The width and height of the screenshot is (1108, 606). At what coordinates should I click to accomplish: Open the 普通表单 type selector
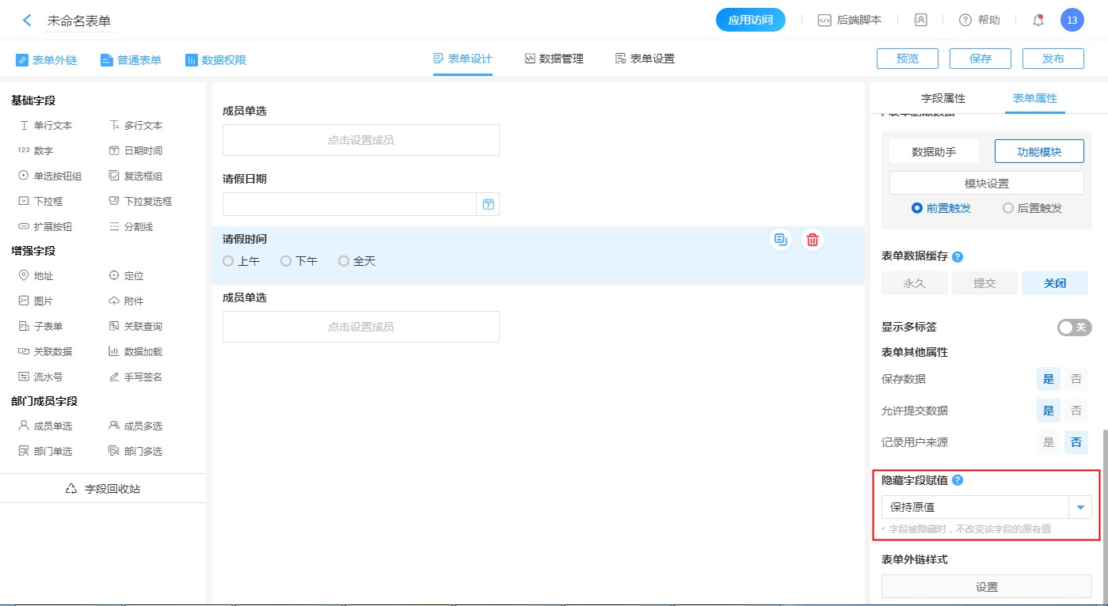[131, 60]
